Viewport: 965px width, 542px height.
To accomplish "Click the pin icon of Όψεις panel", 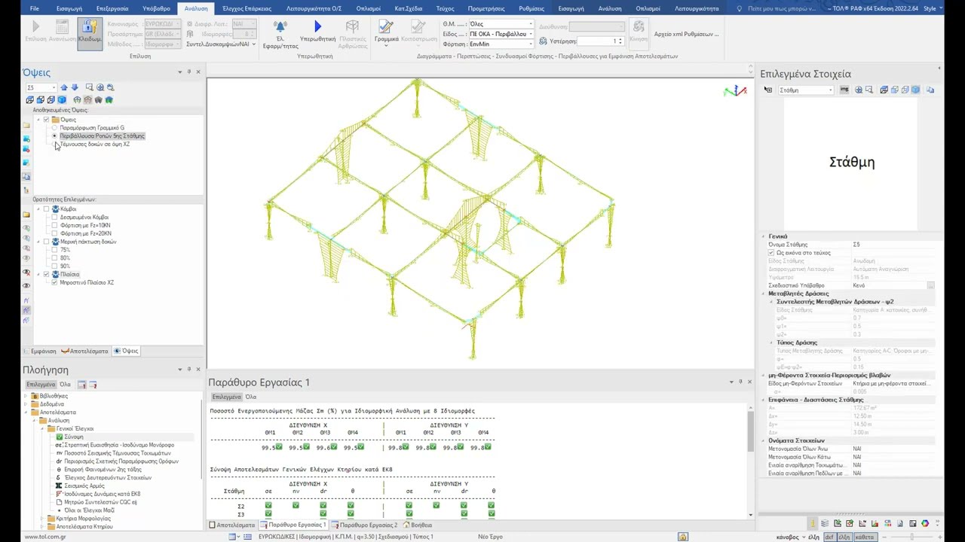I will coord(189,72).
